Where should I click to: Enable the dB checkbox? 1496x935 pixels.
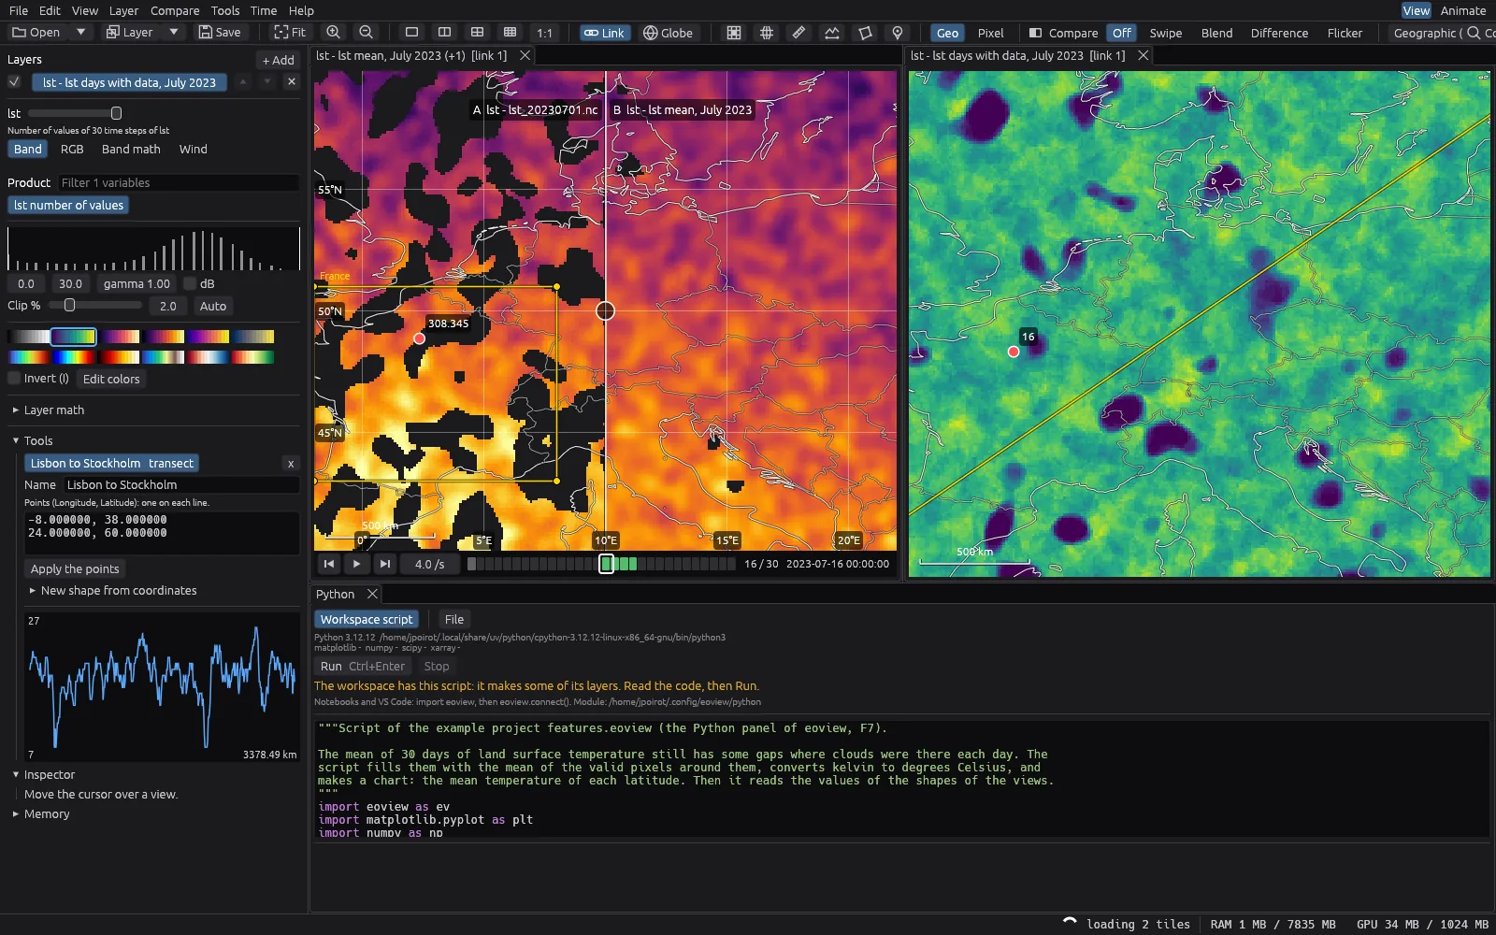(x=190, y=283)
